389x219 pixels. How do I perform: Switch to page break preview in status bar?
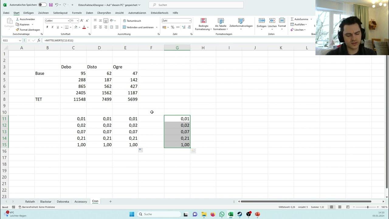348,207
